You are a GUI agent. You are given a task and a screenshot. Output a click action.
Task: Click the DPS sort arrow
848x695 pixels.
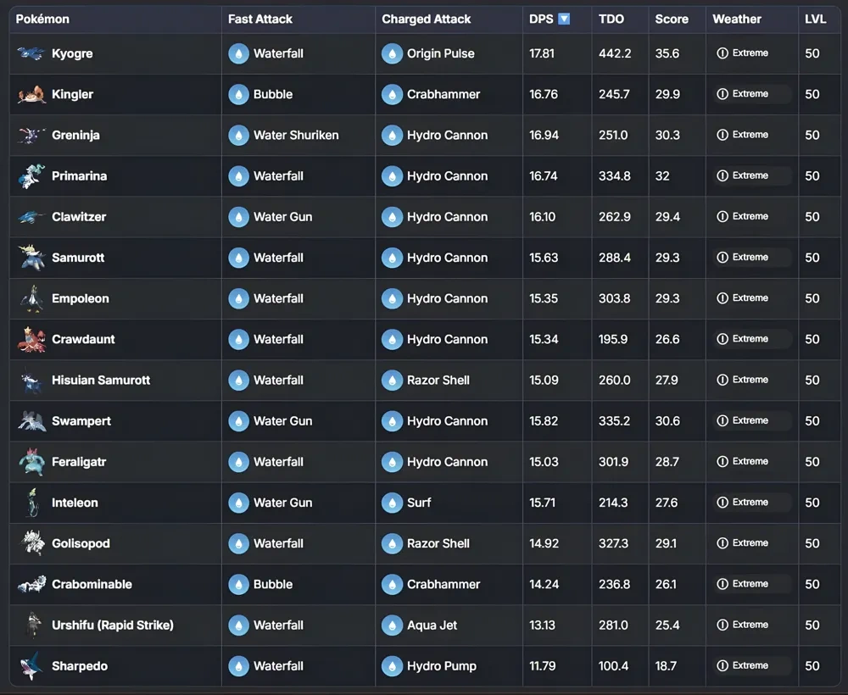tap(564, 19)
